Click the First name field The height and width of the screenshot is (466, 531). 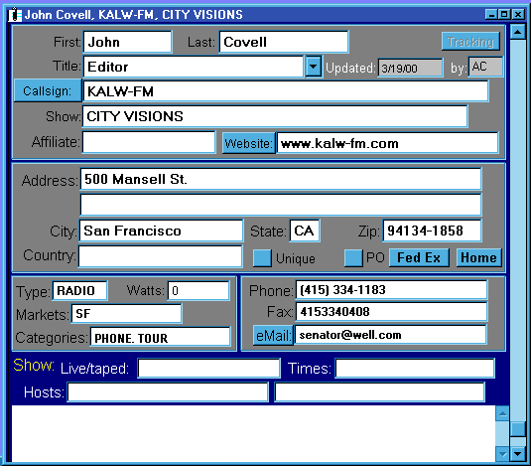tap(128, 42)
